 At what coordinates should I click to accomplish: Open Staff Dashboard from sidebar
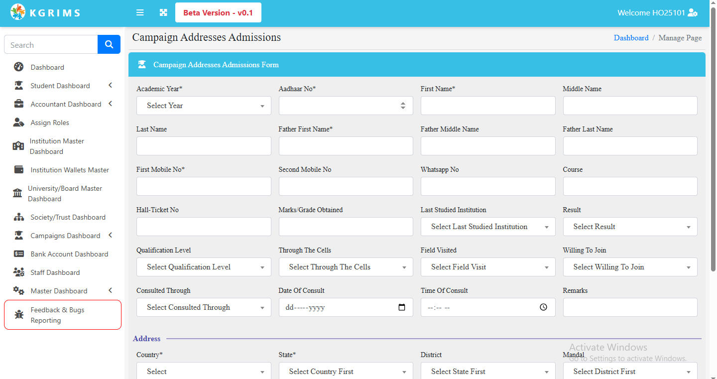[x=55, y=272]
